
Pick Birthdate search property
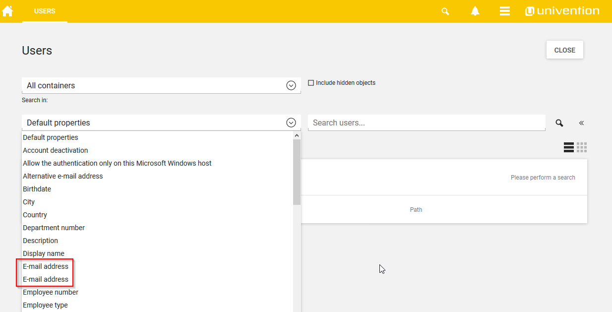[x=37, y=189]
